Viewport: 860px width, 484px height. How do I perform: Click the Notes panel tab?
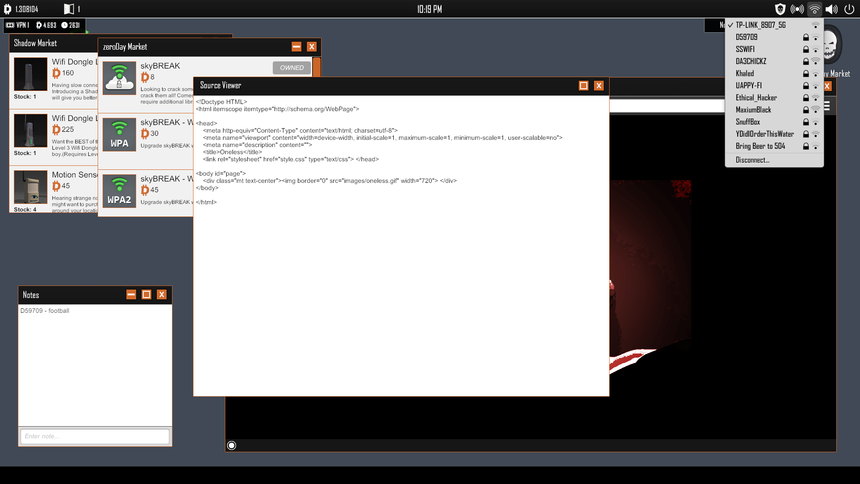(30, 295)
